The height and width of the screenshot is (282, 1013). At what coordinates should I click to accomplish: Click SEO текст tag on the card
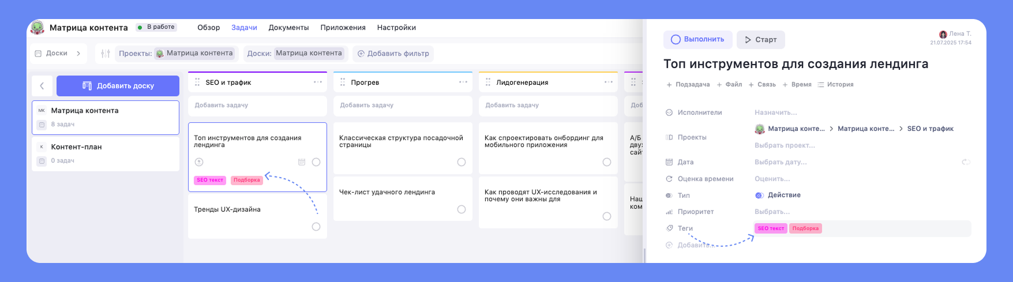tap(210, 180)
